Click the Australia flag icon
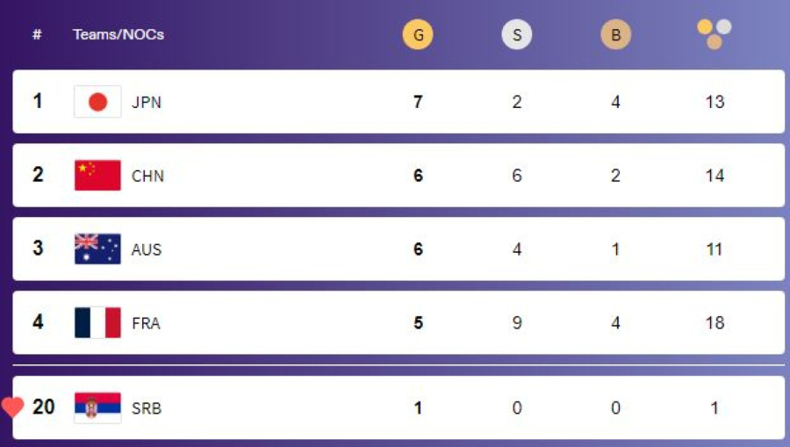Screen dimensions: 790x447 pyautogui.click(x=97, y=249)
